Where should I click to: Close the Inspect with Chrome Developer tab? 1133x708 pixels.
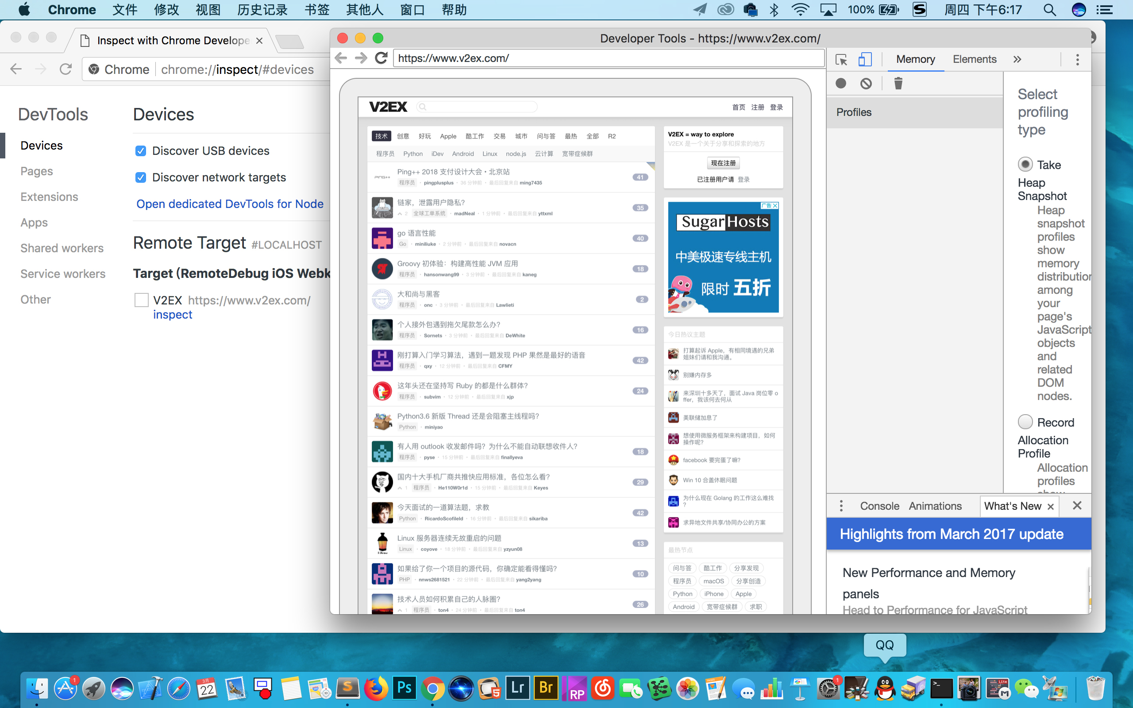click(x=259, y=41)
